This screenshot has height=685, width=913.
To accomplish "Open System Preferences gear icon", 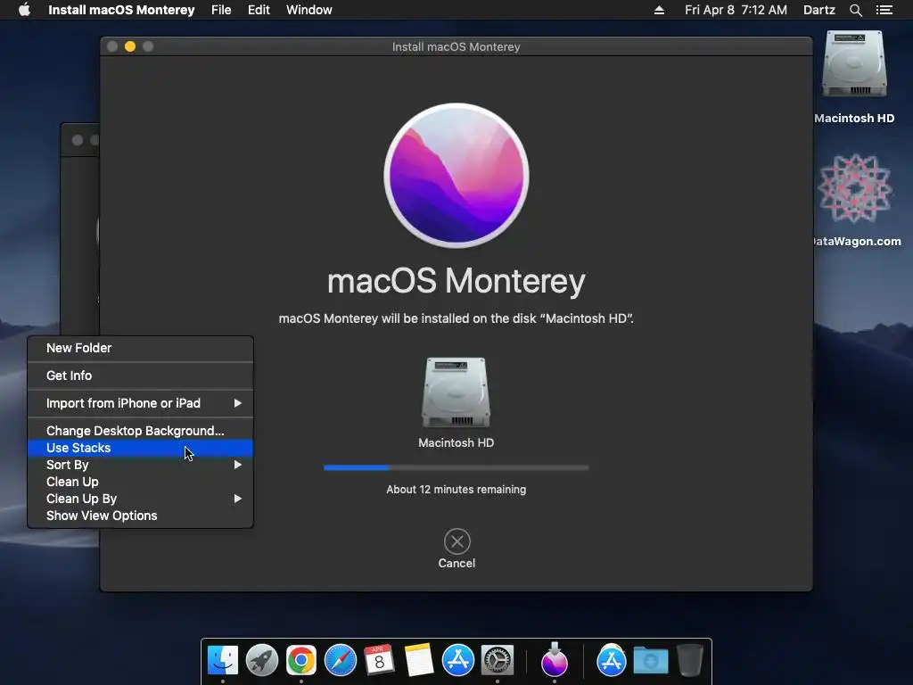I will coord(498,660).
